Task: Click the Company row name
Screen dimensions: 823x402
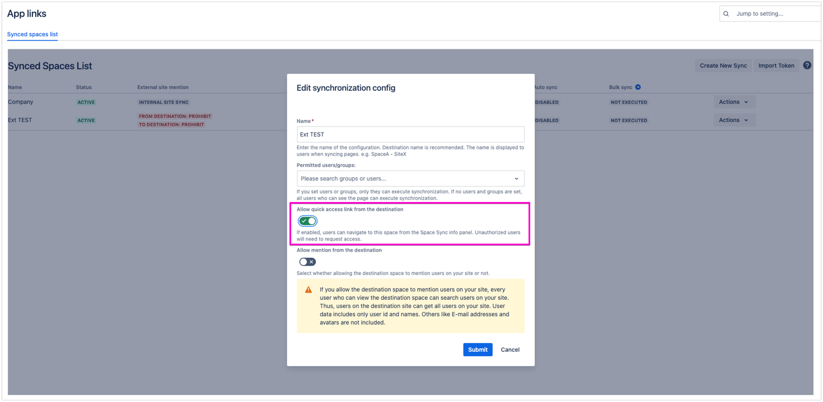Action: coord(21,102)
